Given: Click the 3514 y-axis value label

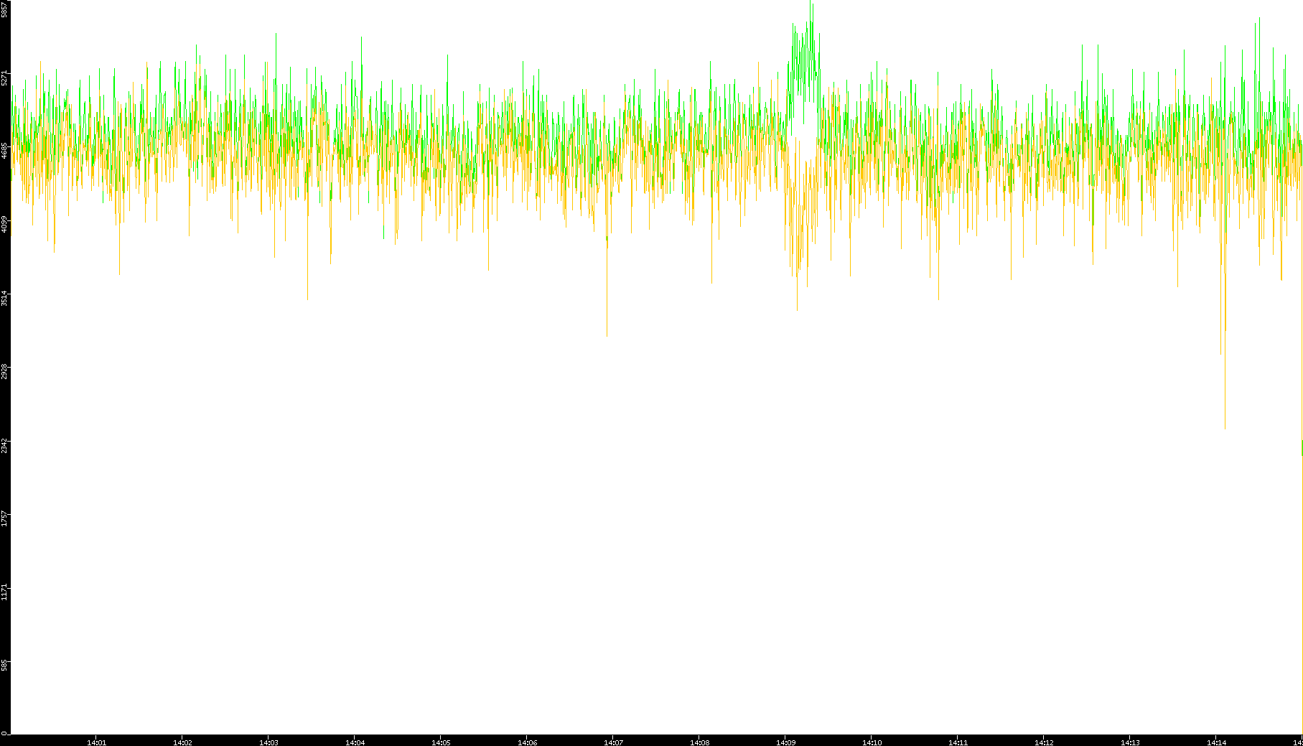Looking at the screenshot, I should click(x=4, y=299).
